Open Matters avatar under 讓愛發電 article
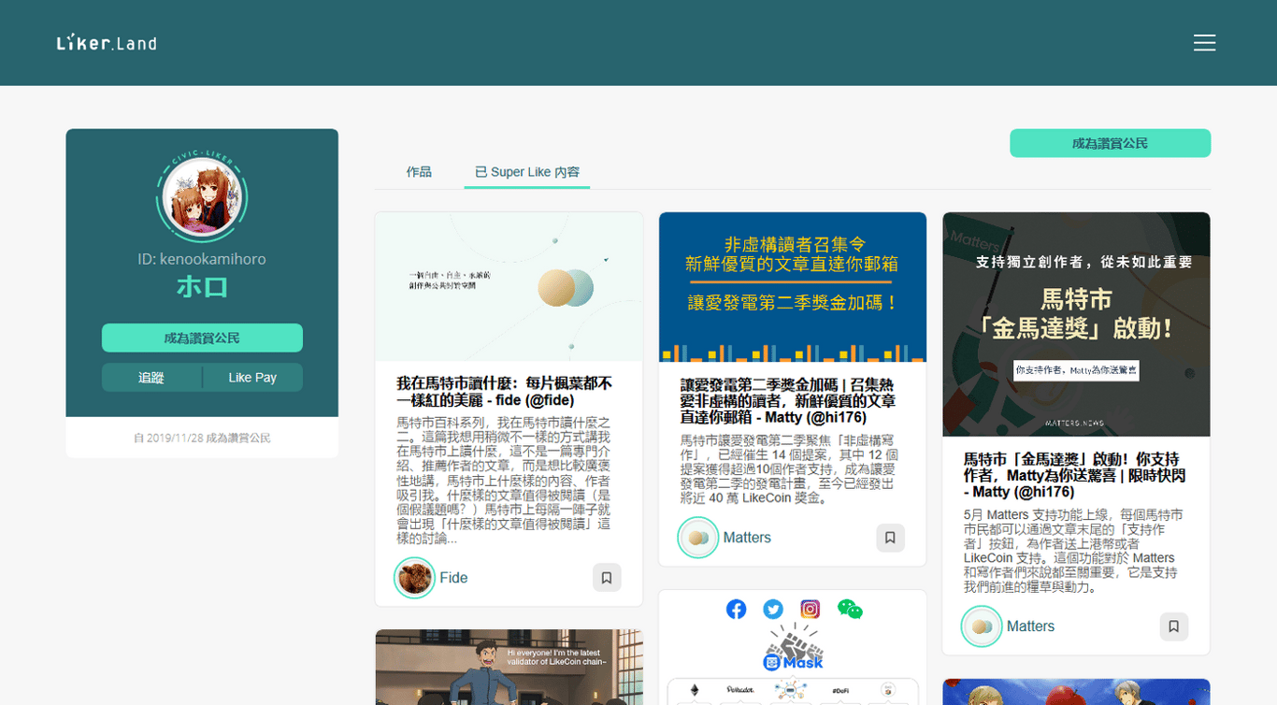 click(697, 538)
